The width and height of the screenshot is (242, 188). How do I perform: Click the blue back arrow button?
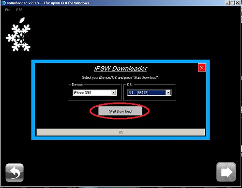tap(15, 173)
